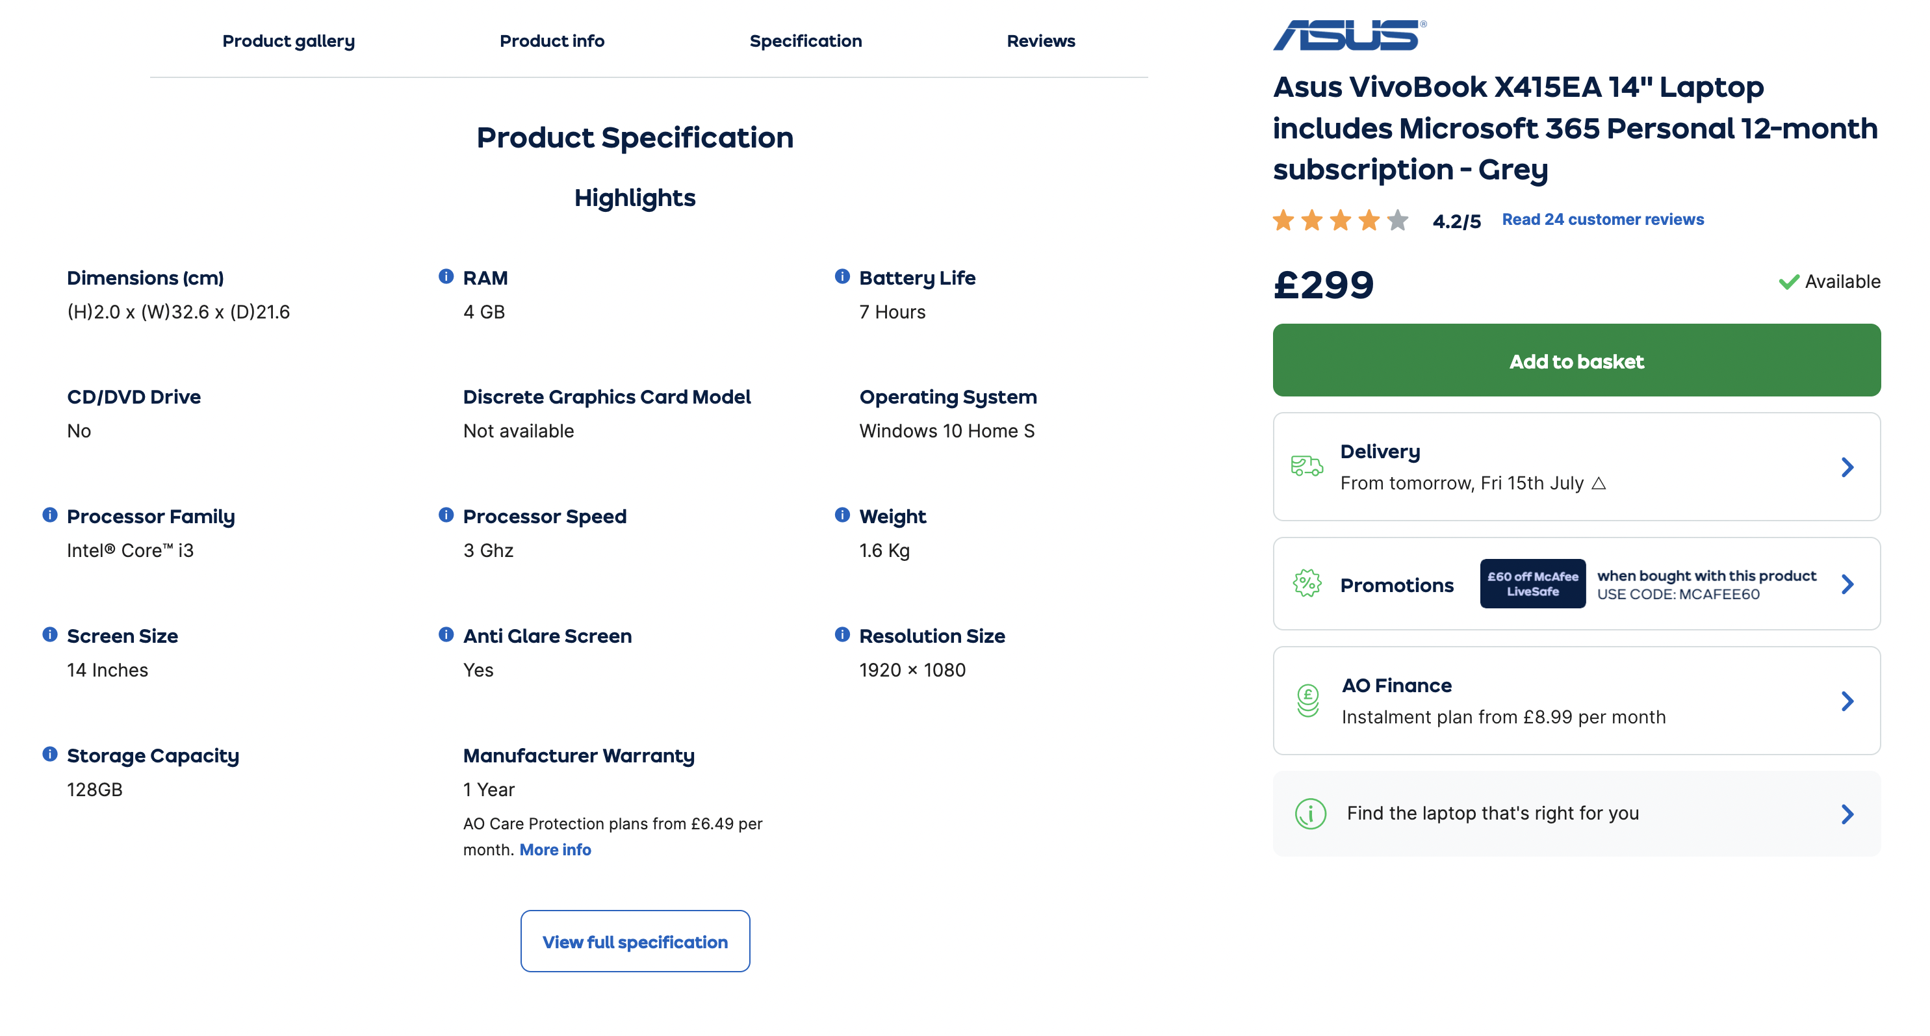Click the Processor Family info icon
The height and width of the screenshot is (1036, 1930).
pyautogui.click(x=50, y=515)
